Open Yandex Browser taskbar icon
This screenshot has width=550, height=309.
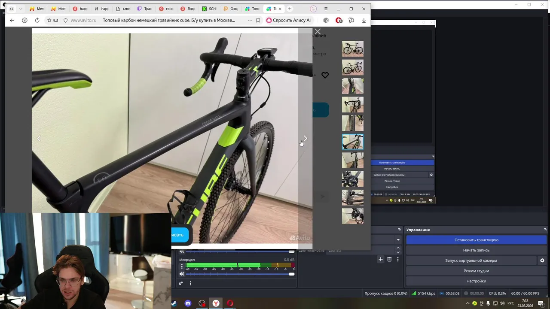216,303
